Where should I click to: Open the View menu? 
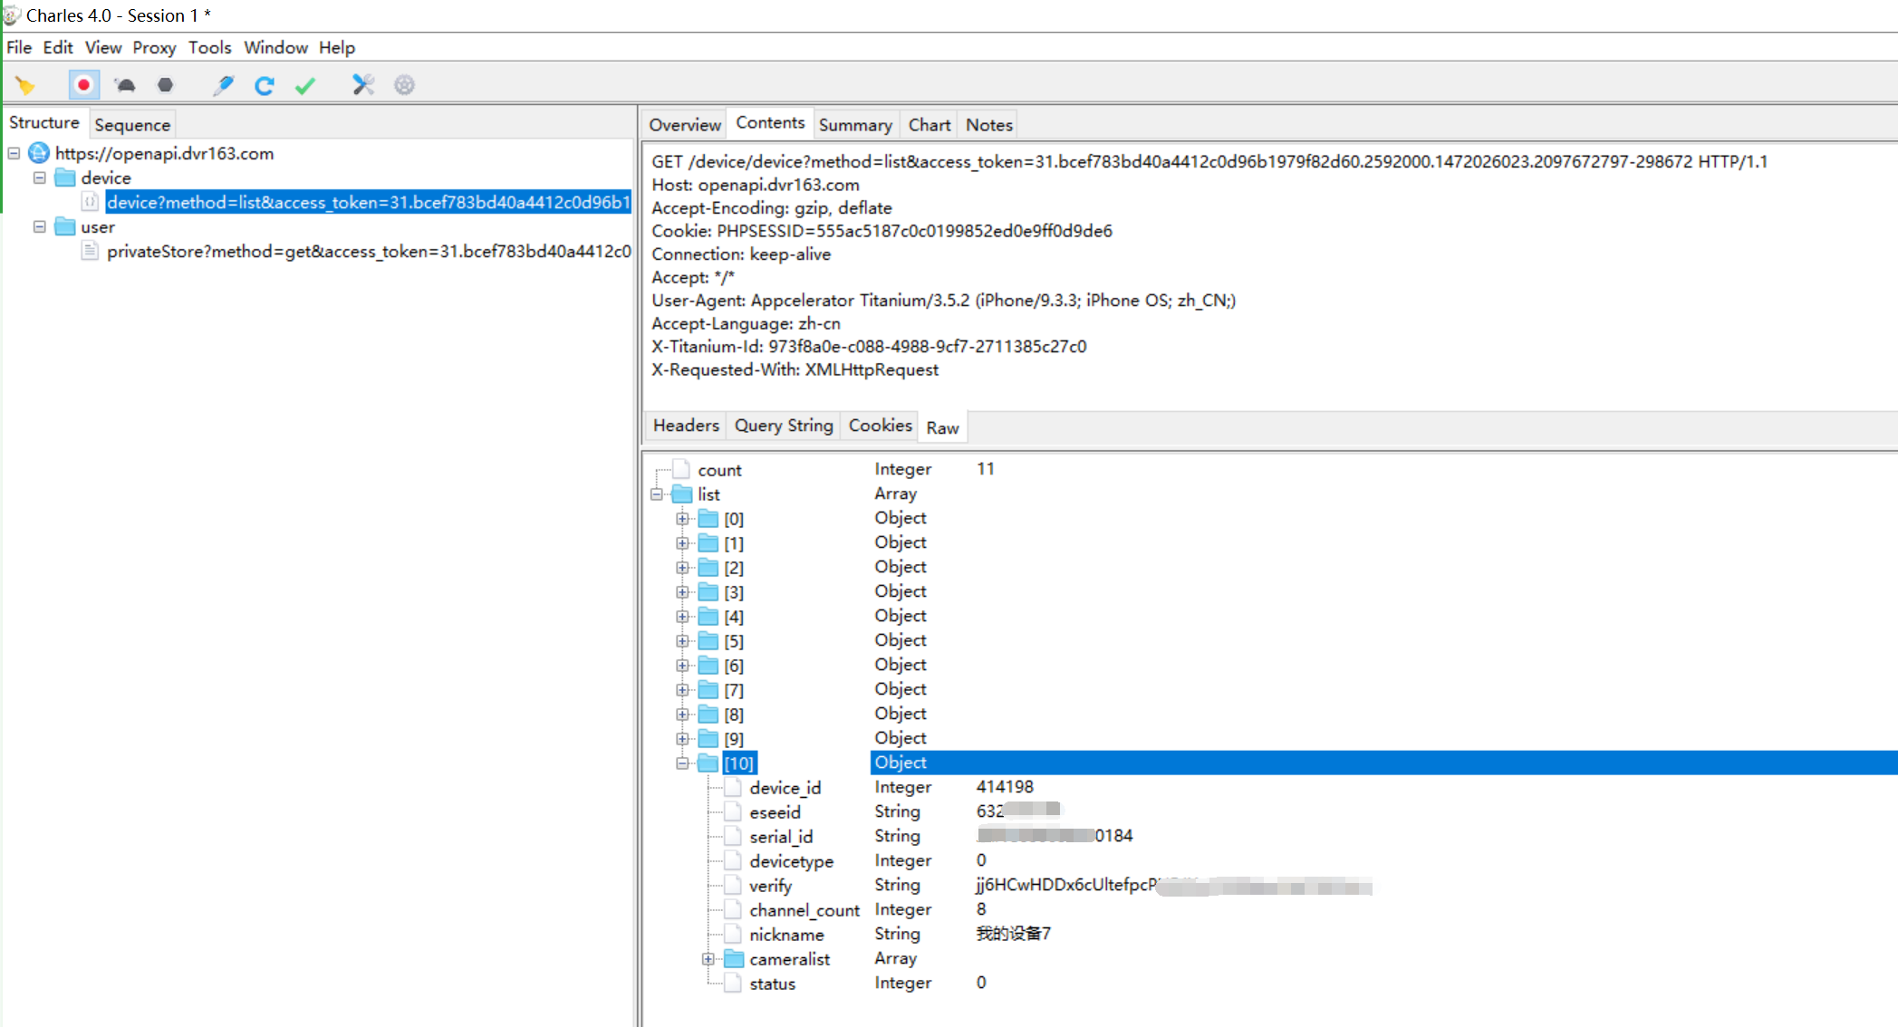(x=103, y=47)
